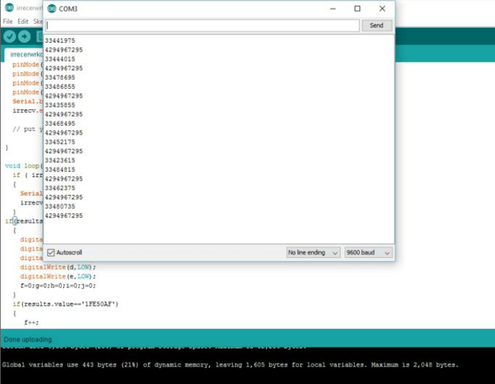The height and width of the screenshot is (384, 495).
Task: Click the code line digitalWrite(d,LOW);
Action: [x=57, y=267]
